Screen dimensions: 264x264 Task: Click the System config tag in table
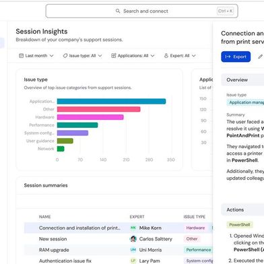(199, 261)
